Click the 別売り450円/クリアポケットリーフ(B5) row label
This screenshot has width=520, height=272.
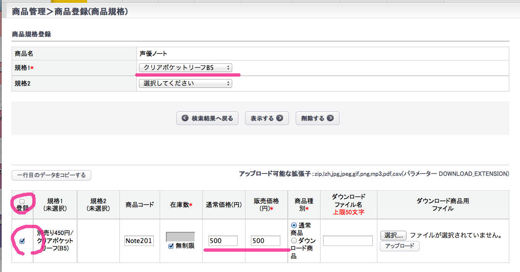[x=55, y=241]
